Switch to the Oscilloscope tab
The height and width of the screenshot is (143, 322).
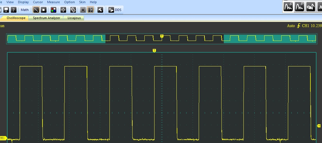16,18
